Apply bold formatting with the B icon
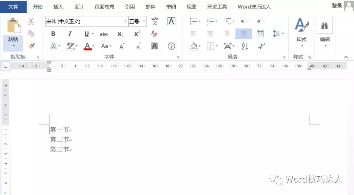Viewport: 354px width, 195px height. tap(53, 34)
